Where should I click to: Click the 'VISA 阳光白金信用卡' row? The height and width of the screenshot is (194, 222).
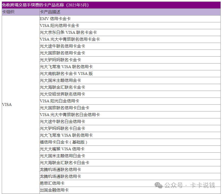(x=130, y=101)
